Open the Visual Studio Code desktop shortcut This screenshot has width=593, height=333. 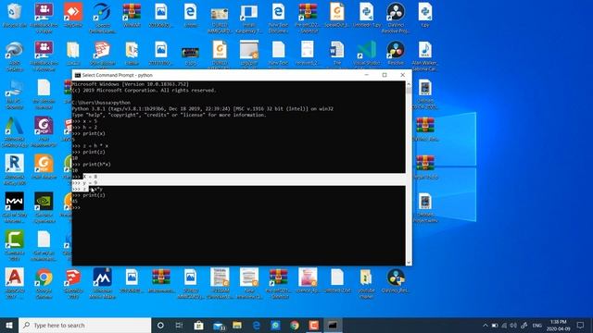click(367, 54)
